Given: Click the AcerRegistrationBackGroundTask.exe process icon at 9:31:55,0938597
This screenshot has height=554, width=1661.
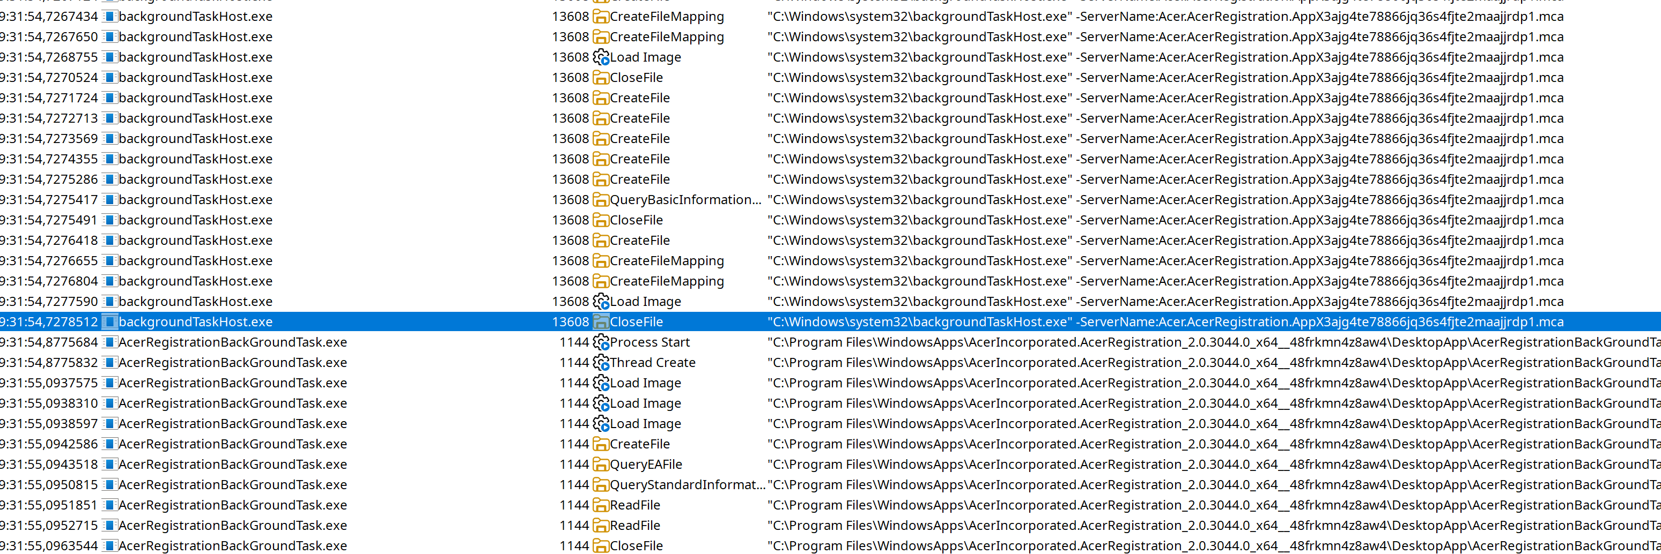Looking at the screenshot, I should click(109, 424).
